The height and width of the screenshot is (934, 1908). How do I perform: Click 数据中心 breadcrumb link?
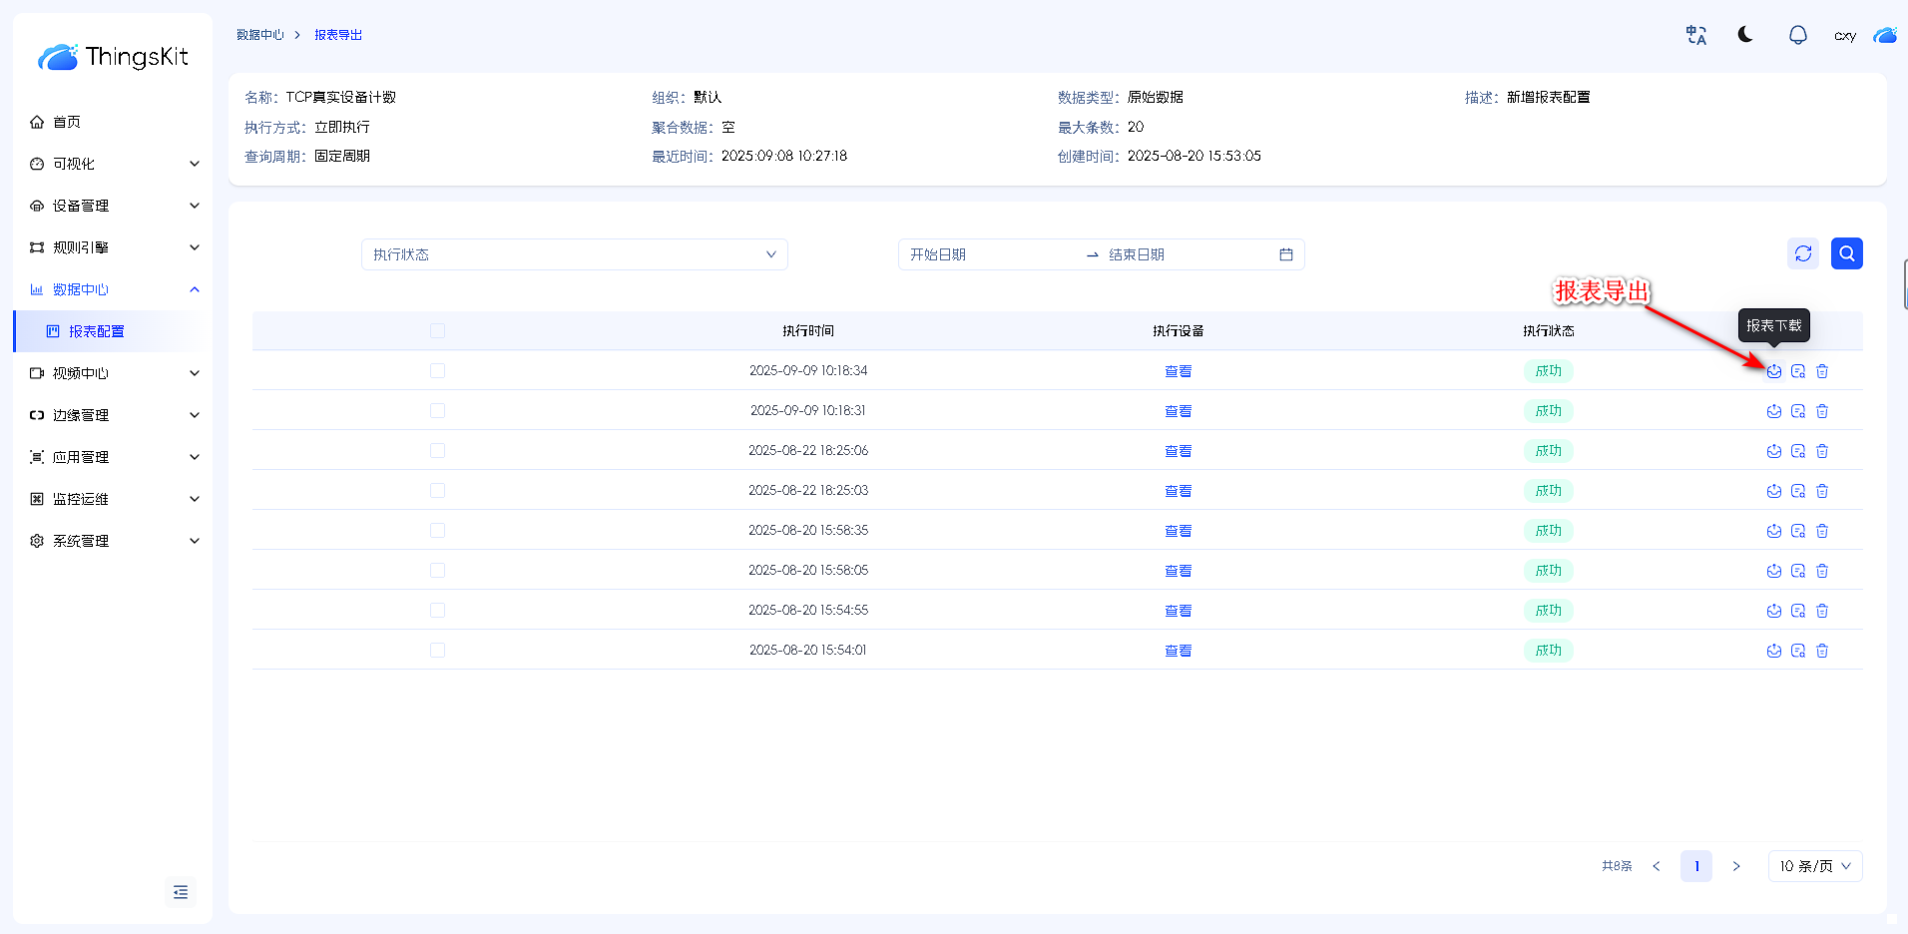[259, 35]
